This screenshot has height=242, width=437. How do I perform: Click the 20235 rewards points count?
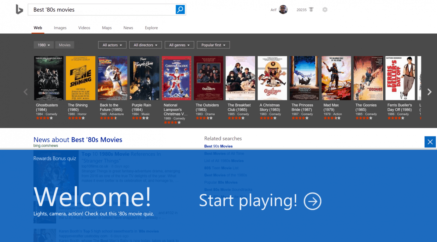tap(302, 10)
